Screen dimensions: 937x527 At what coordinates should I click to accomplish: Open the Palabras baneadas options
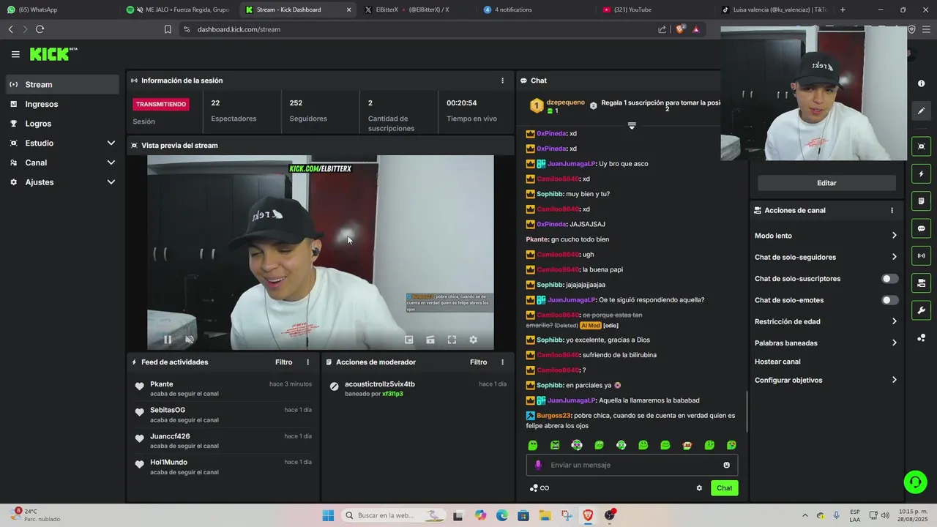click(826, 343)
